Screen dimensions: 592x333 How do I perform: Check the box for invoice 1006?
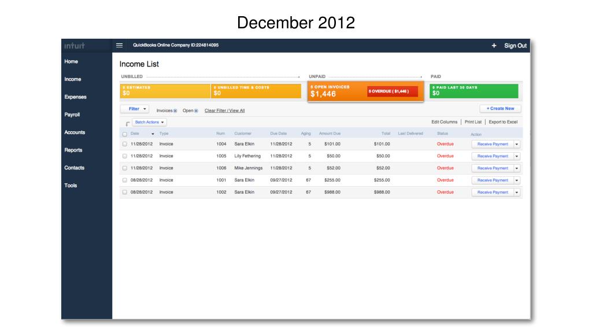[125, 168]
